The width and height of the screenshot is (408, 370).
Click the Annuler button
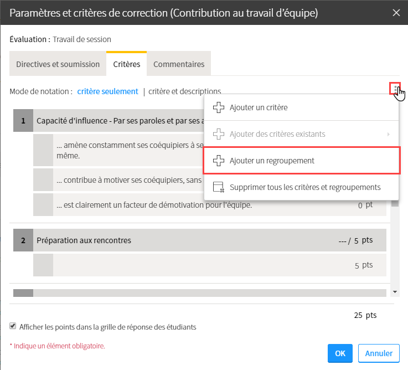[379, 353]
